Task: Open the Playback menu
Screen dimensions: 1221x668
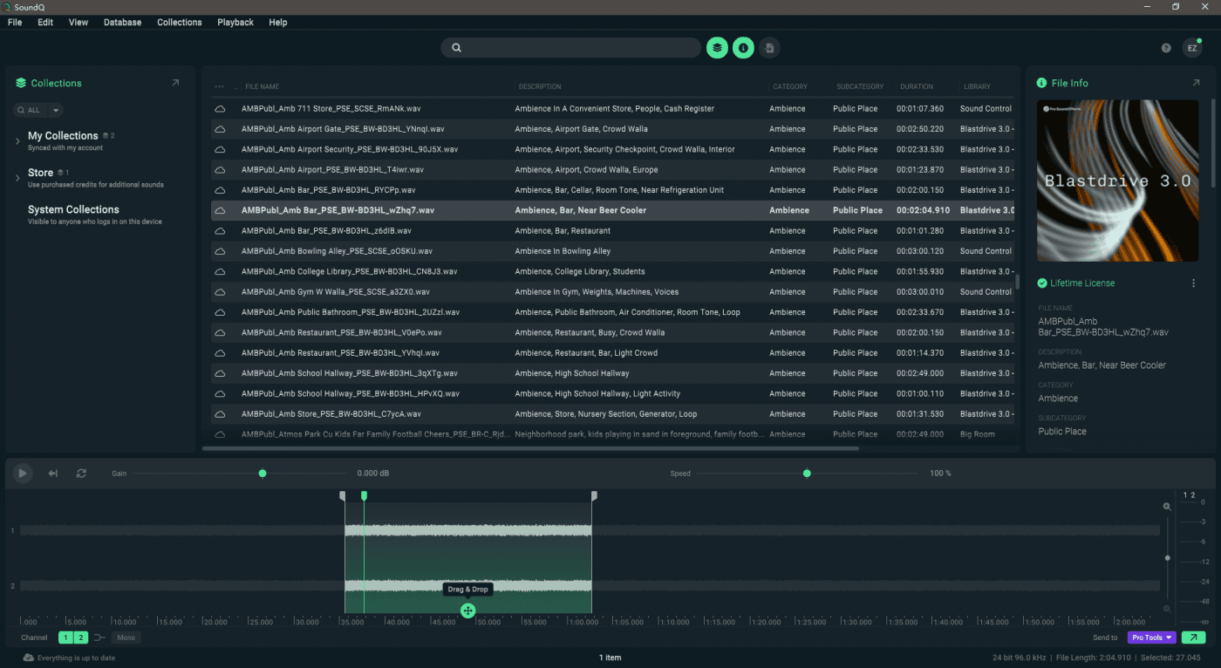Action: [235, 23]
